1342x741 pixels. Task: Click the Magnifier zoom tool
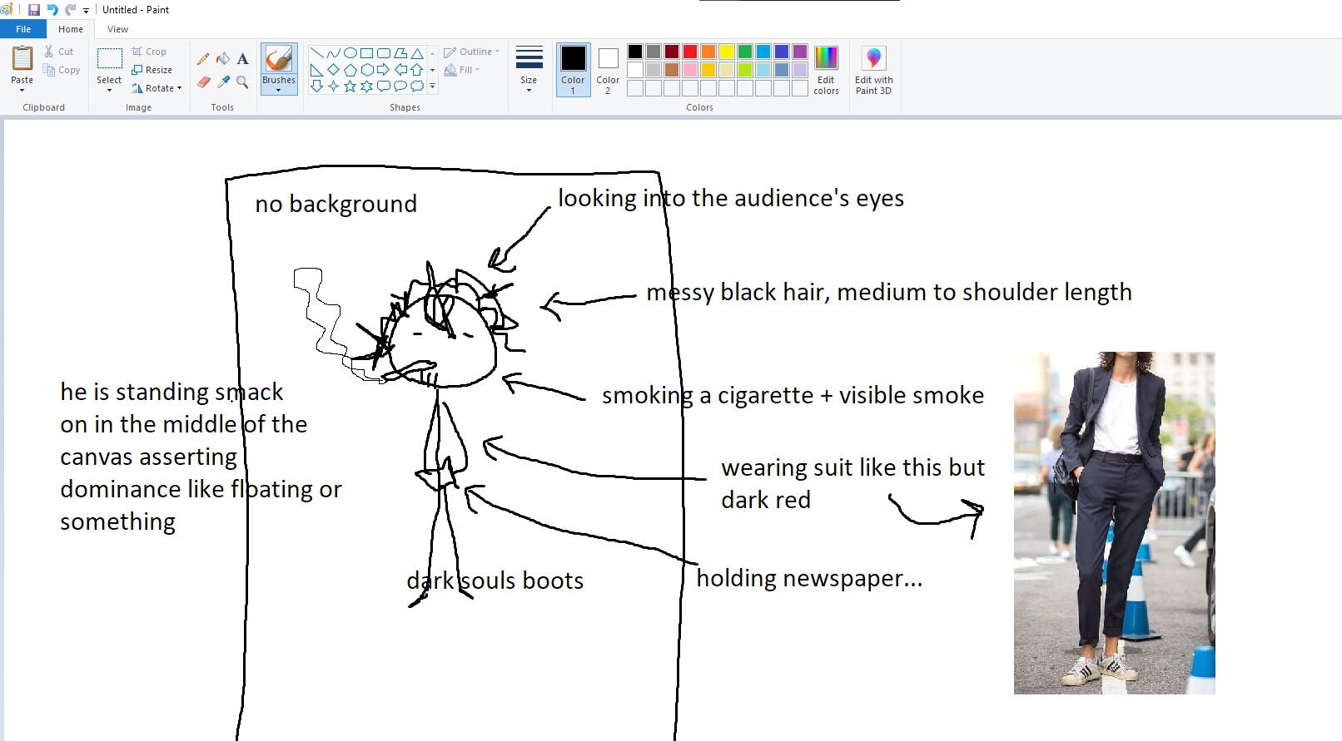tap(242, 82)
